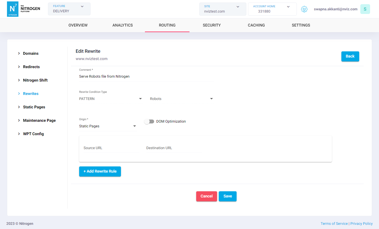
Task: Save the rewrite rule
Action: click(x=227, y=196)
